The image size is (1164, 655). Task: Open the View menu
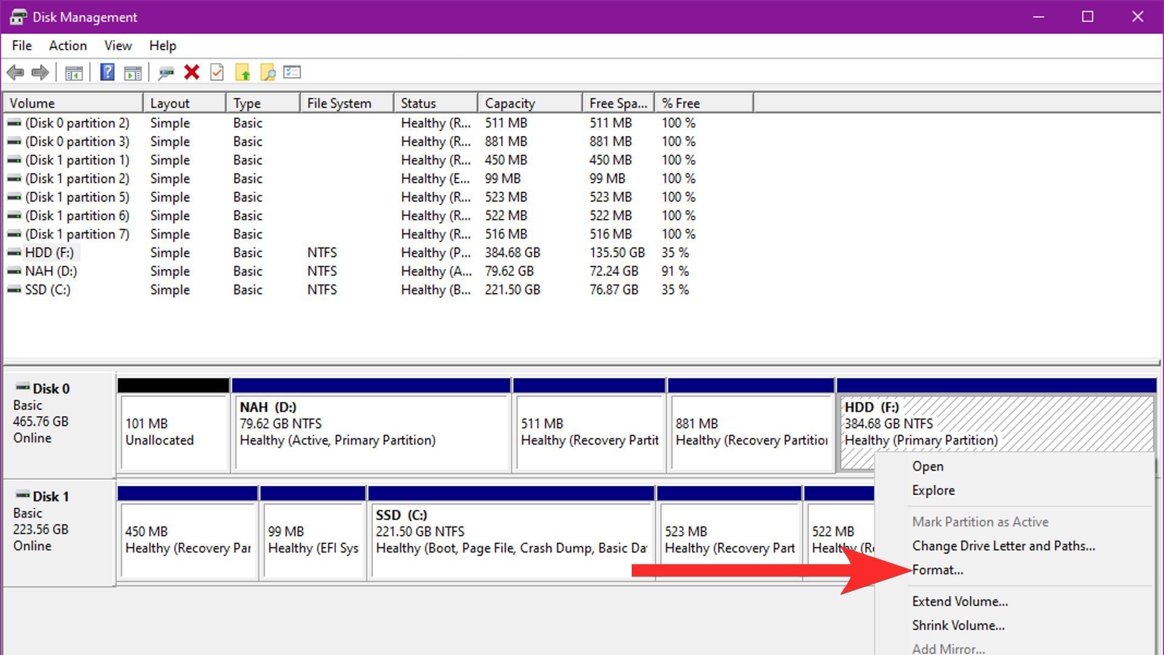pyautogui.click(x=117, y=45)
